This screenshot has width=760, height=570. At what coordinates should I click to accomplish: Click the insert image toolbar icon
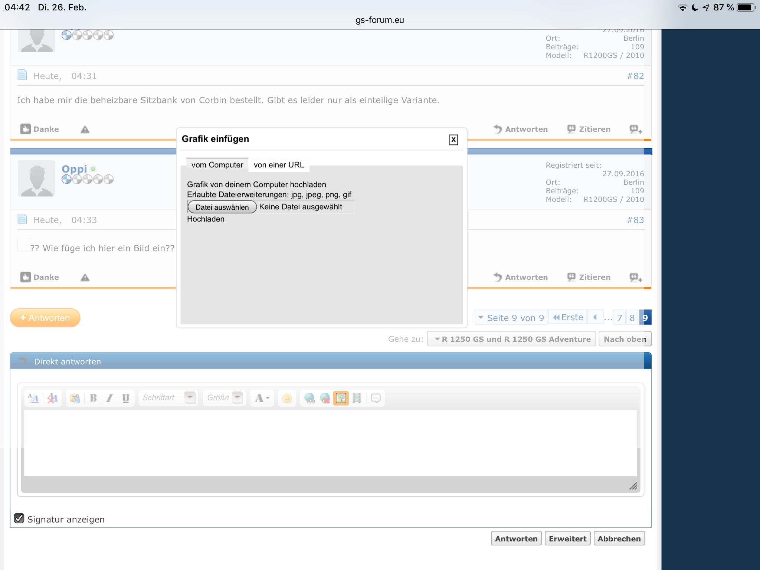[x=341, y=398]
